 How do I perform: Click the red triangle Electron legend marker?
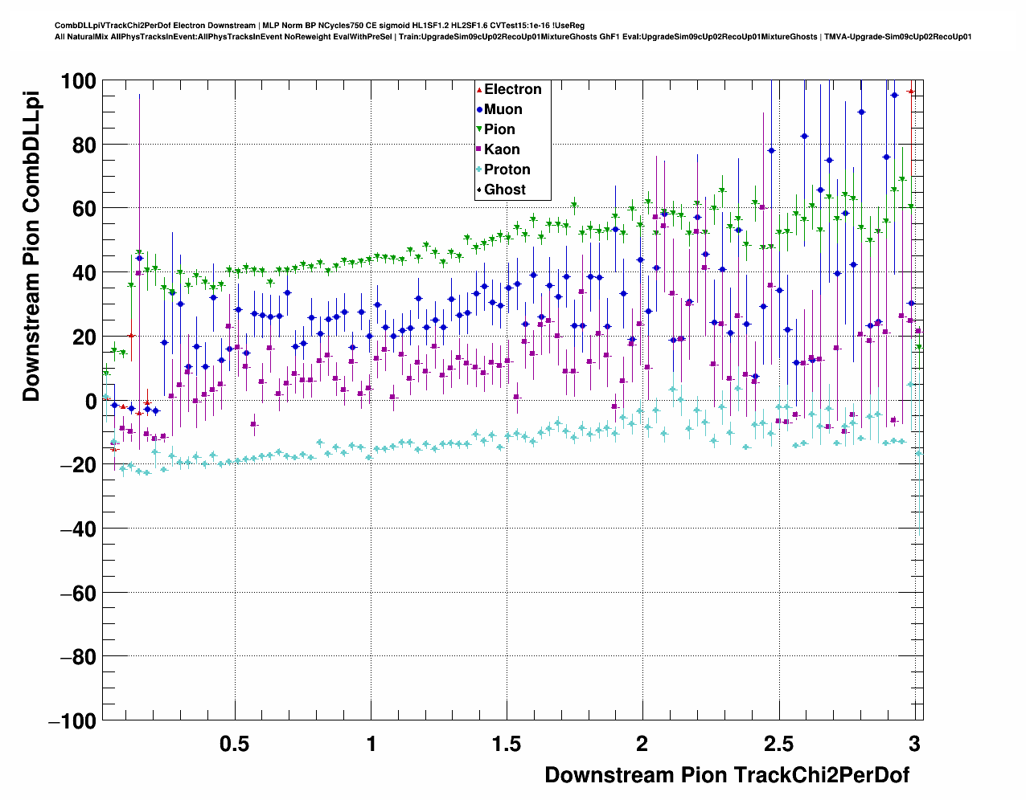click(479, 89)
